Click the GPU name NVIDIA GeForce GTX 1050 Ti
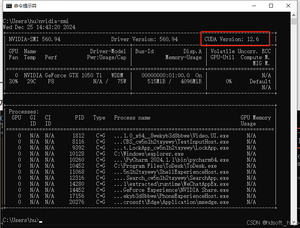This screenshot has height=228, width=300. (x=63, y=75)
